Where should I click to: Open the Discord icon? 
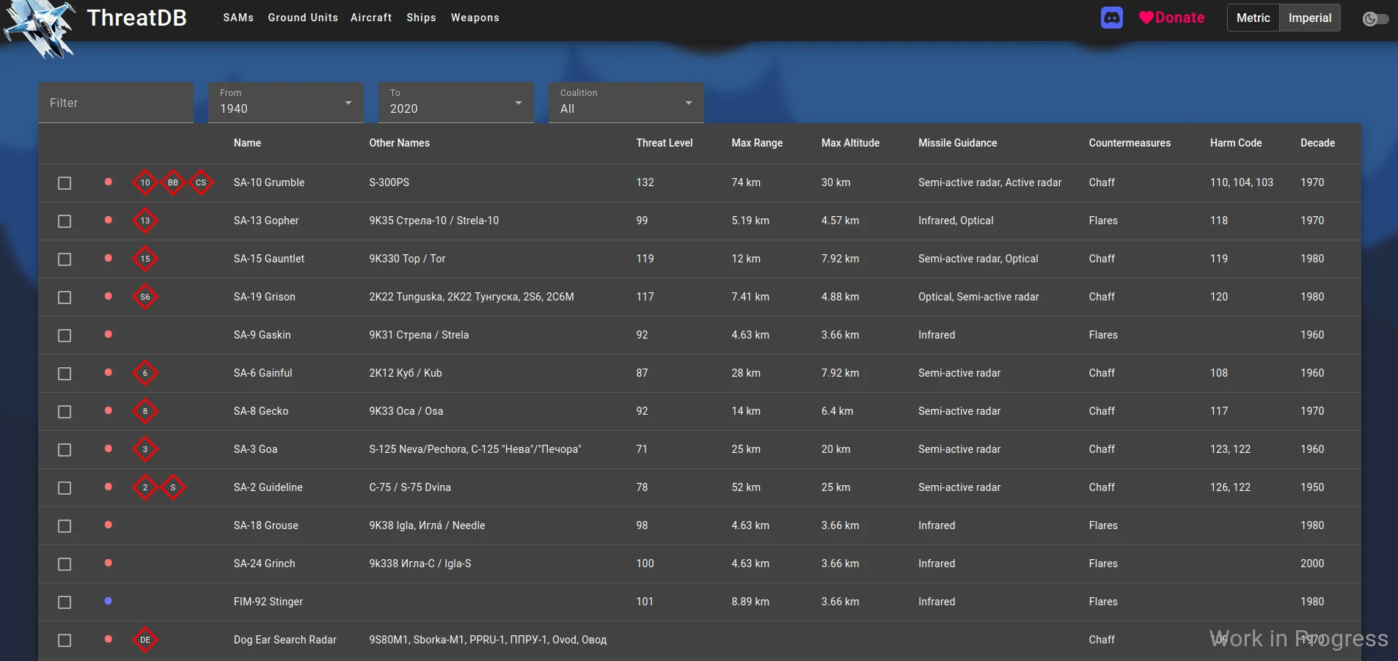click(x=1110, y=18)
